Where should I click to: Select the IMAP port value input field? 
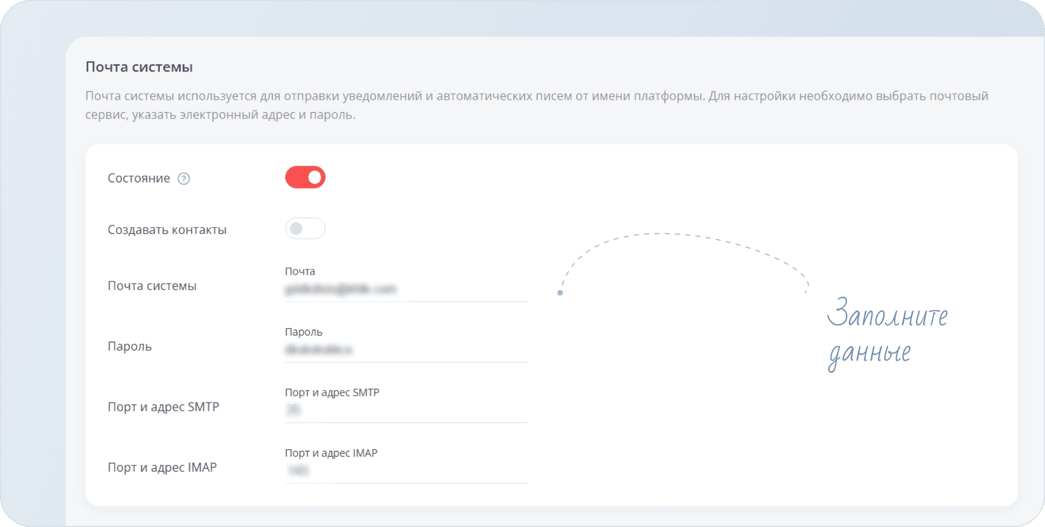[x=405, y=471]
